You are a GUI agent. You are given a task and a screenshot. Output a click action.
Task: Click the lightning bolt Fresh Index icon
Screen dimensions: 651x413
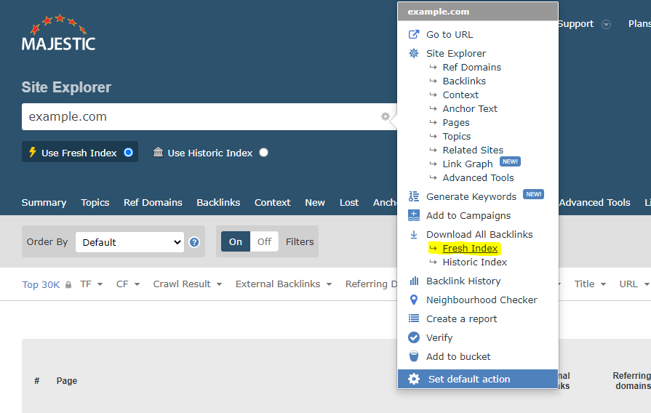(x=33, y=152)
